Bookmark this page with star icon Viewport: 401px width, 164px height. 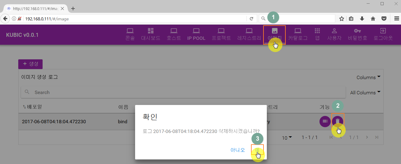[x=342, y=19]
